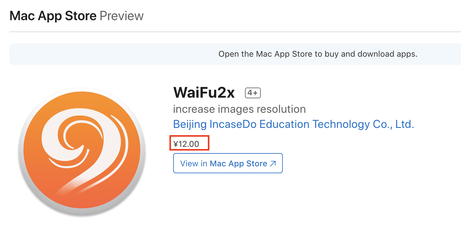This screenshot has height=235, width=461.
Task: Open the Beijing IncaseDo developer link
Action: pos(293,124)
